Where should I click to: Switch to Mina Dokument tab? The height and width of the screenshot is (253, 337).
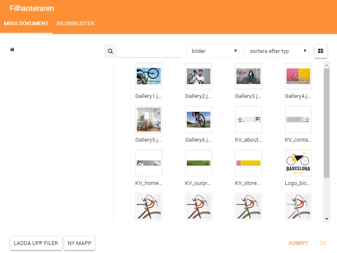26,24
